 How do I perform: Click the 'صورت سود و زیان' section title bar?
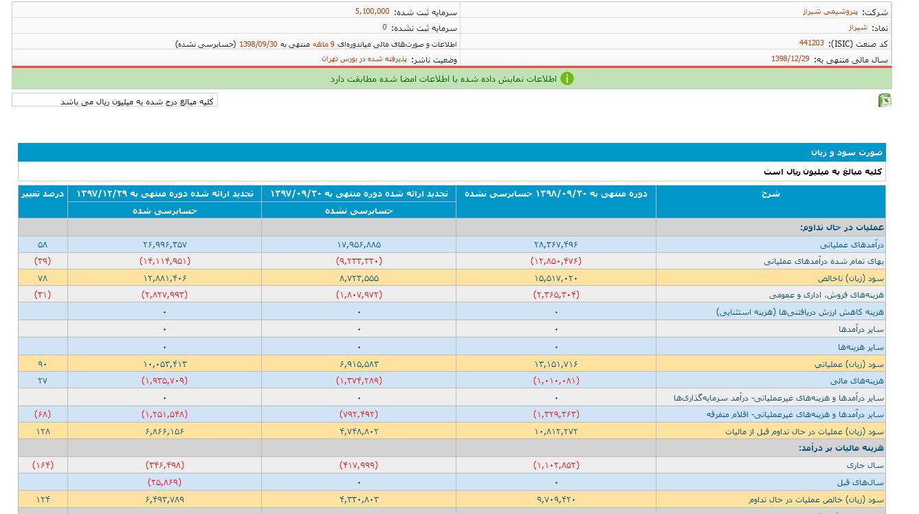452,153
